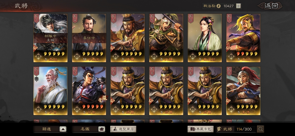Screen dimensions: 295x136
Task: Select the 袁紹 general card
Action: click(243, 38)
